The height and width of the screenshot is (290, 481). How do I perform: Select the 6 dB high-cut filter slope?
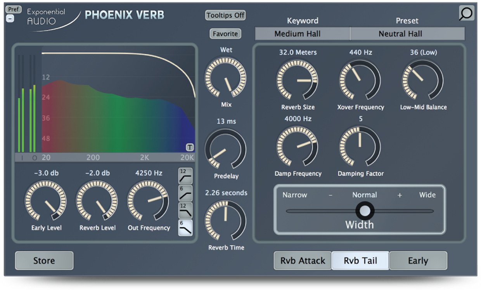(185, 227)
